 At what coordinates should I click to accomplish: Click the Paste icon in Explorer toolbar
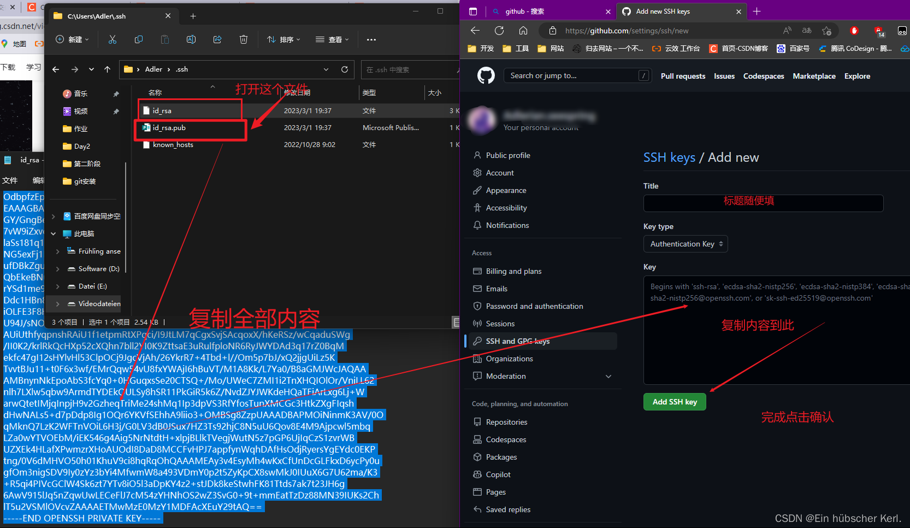pos(165,39)
